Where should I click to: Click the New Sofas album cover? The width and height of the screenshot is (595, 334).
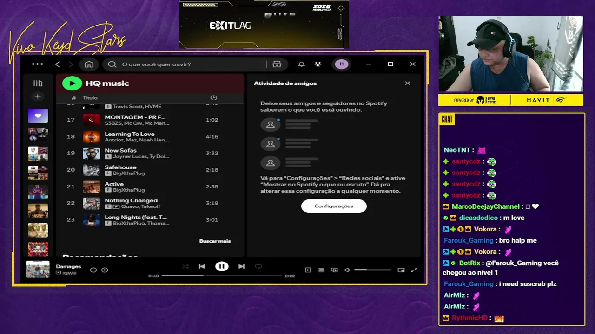92,153
